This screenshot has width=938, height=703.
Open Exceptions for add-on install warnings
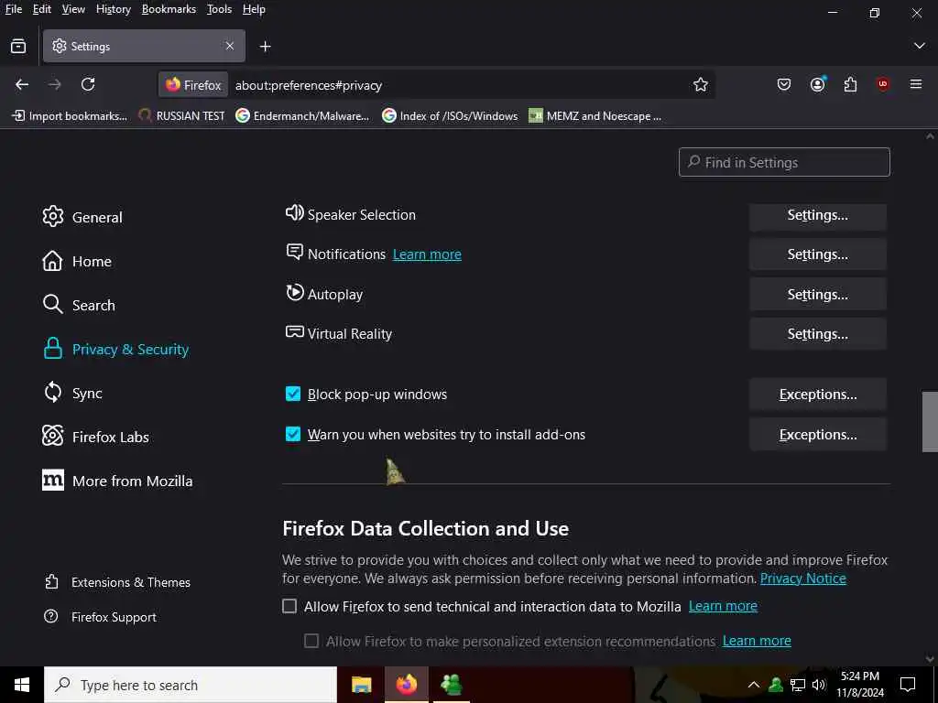817,435
